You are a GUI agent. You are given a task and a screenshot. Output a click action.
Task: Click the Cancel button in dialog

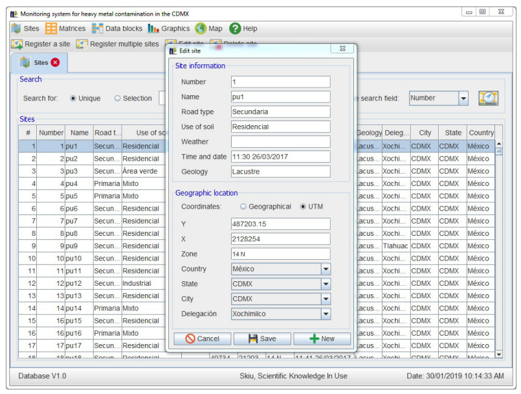[x=202, y=339]
